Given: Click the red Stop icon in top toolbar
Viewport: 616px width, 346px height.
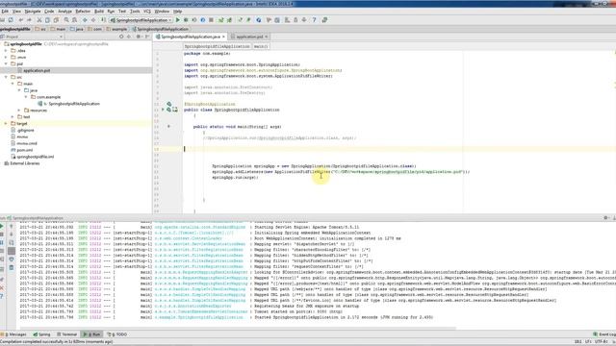Looking at the screenshot, I should coord(211,19).
